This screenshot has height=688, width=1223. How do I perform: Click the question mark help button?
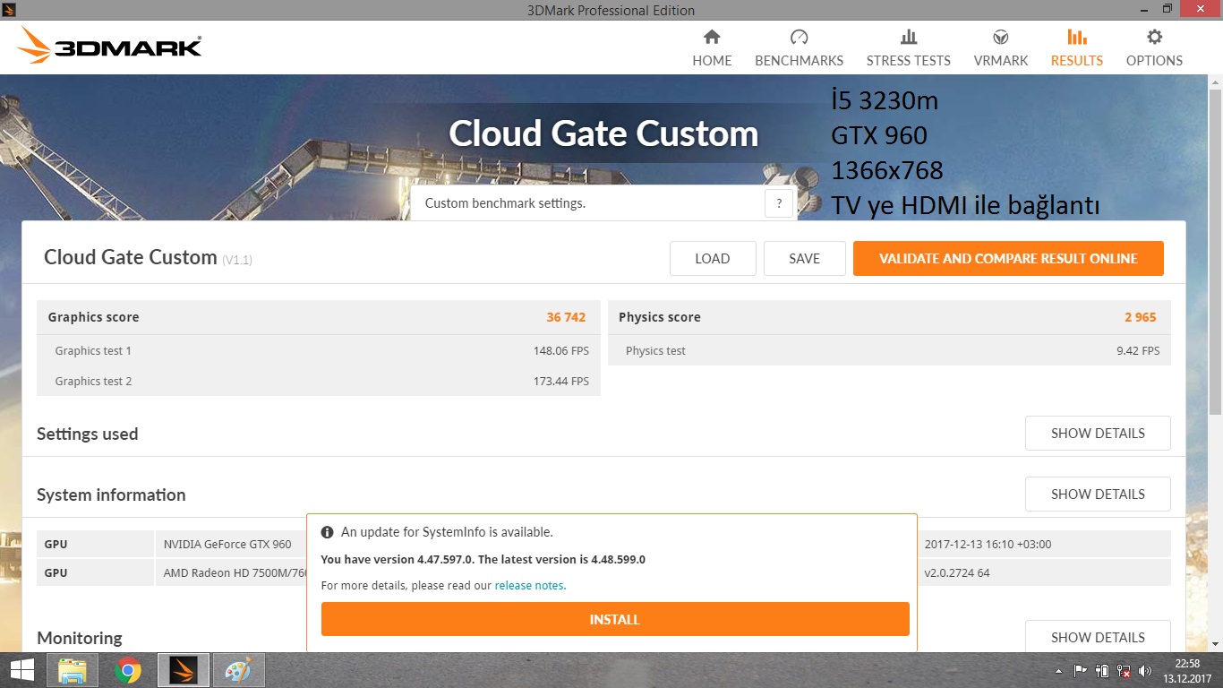point(779,203)
